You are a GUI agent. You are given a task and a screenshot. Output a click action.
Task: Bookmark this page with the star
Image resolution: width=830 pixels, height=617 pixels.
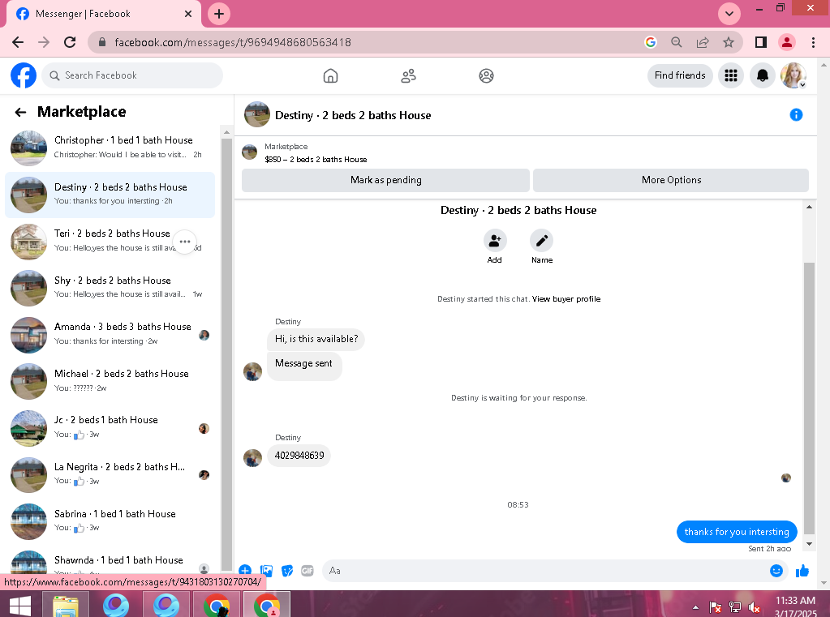pos(729,42)
